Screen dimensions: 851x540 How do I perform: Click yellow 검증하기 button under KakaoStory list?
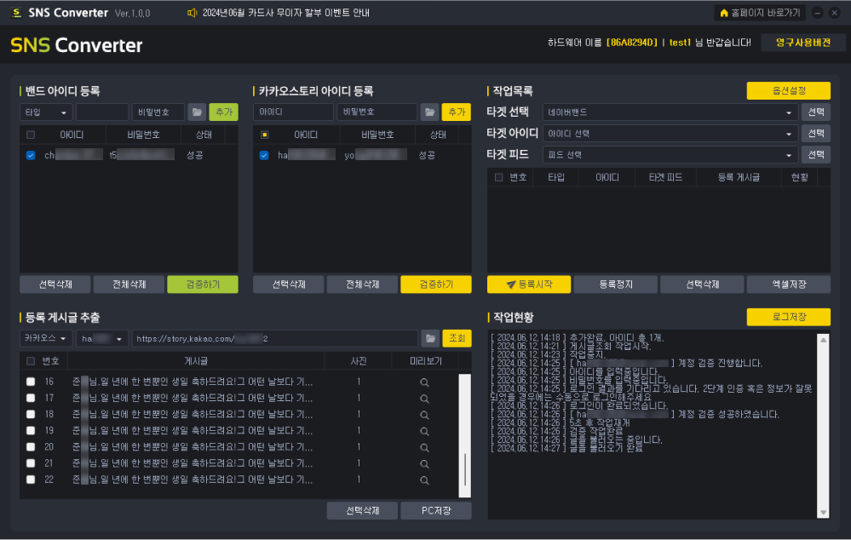[436, 284]
